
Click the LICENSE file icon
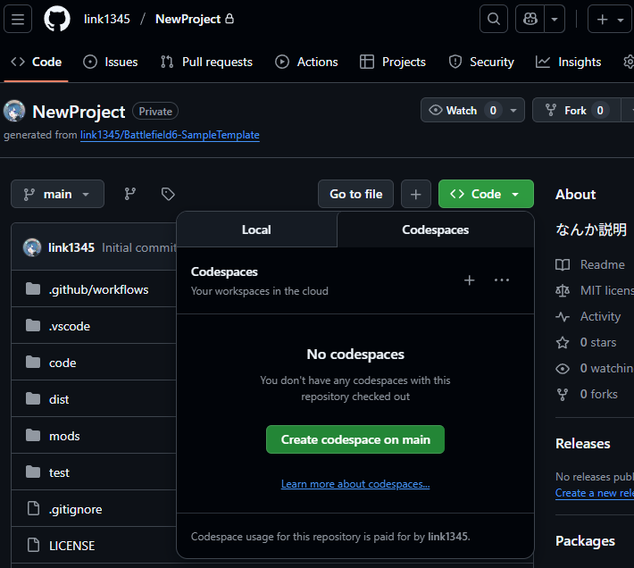33,545
